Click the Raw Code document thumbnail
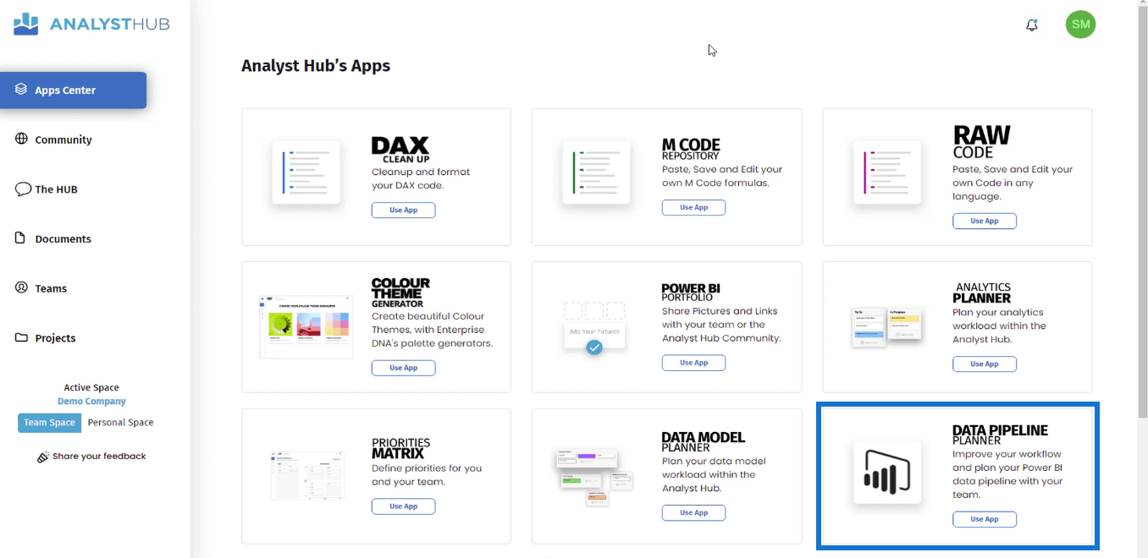The height and width of the screenshot is (558, 1148). 887,173
